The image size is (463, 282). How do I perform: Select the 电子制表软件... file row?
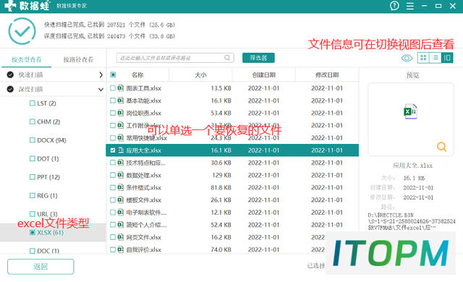click(232, 213)
